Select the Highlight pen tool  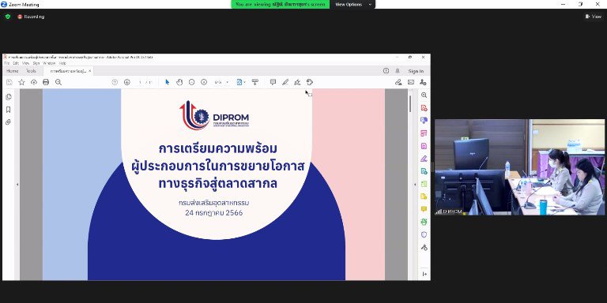tap(285, 82)
